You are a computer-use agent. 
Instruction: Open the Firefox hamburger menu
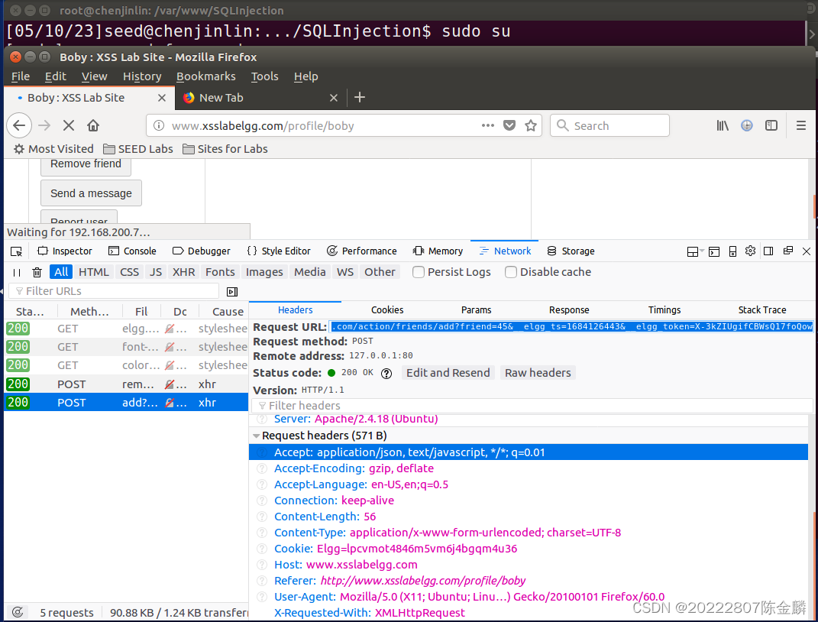800,126
